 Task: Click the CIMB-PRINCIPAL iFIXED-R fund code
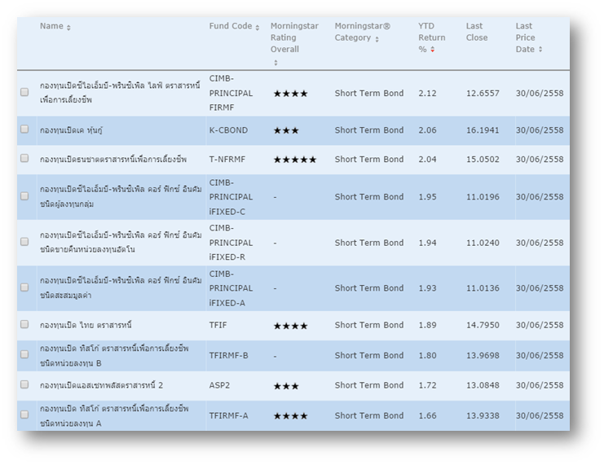click(x=231, y=243)
